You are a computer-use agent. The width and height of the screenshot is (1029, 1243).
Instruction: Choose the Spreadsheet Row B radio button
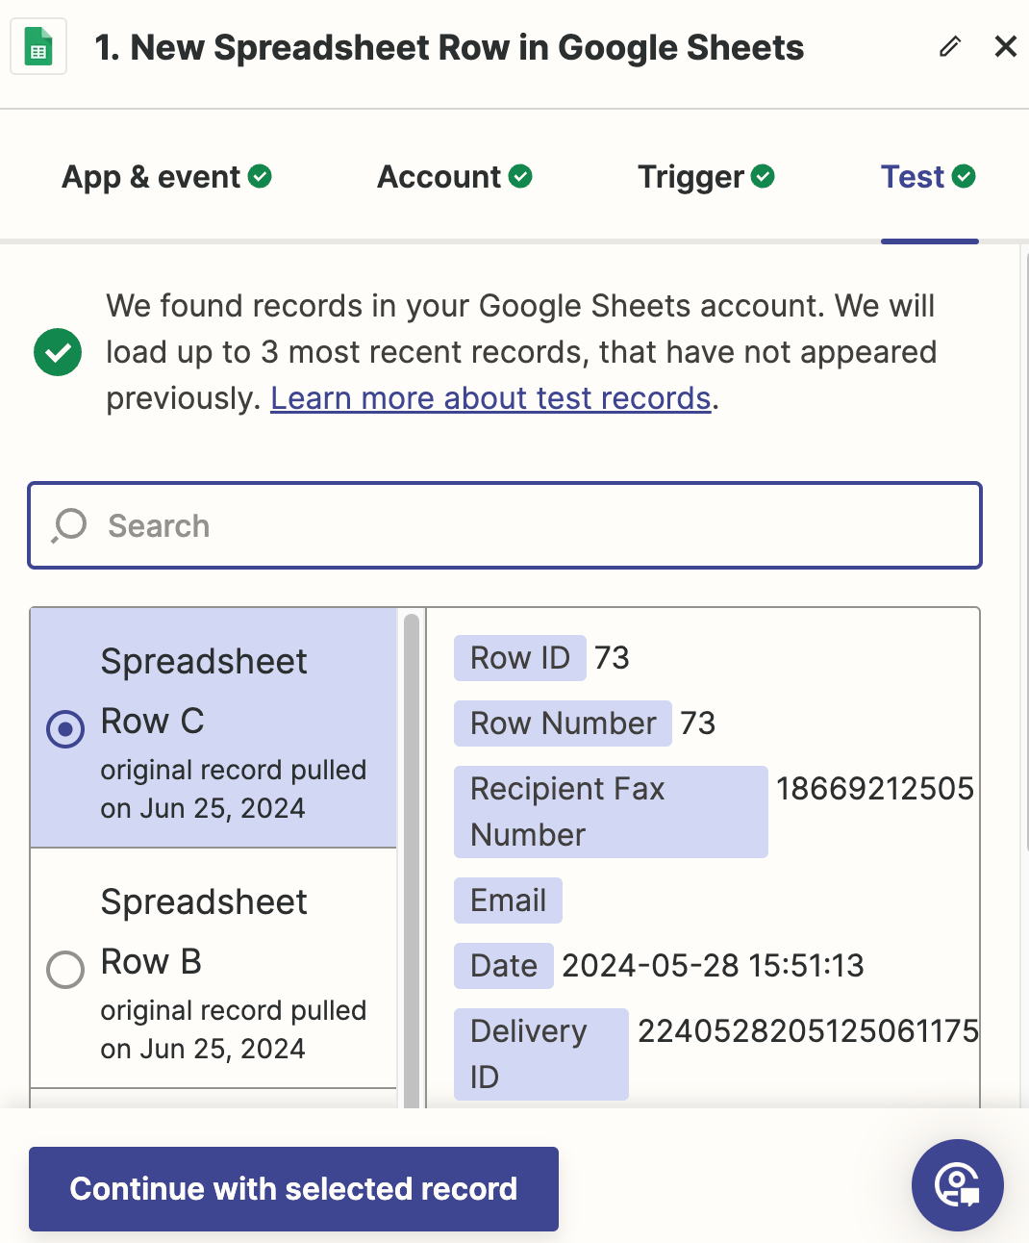point(65,970)
